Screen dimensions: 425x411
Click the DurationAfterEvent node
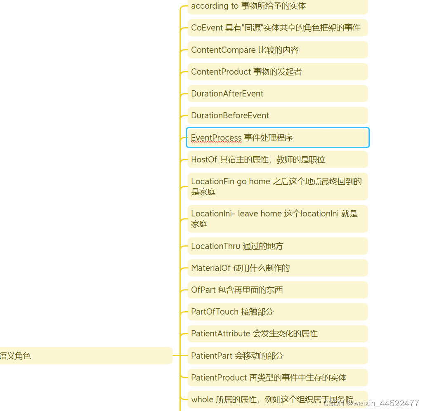pyautogui.click(x=278, y=94)
